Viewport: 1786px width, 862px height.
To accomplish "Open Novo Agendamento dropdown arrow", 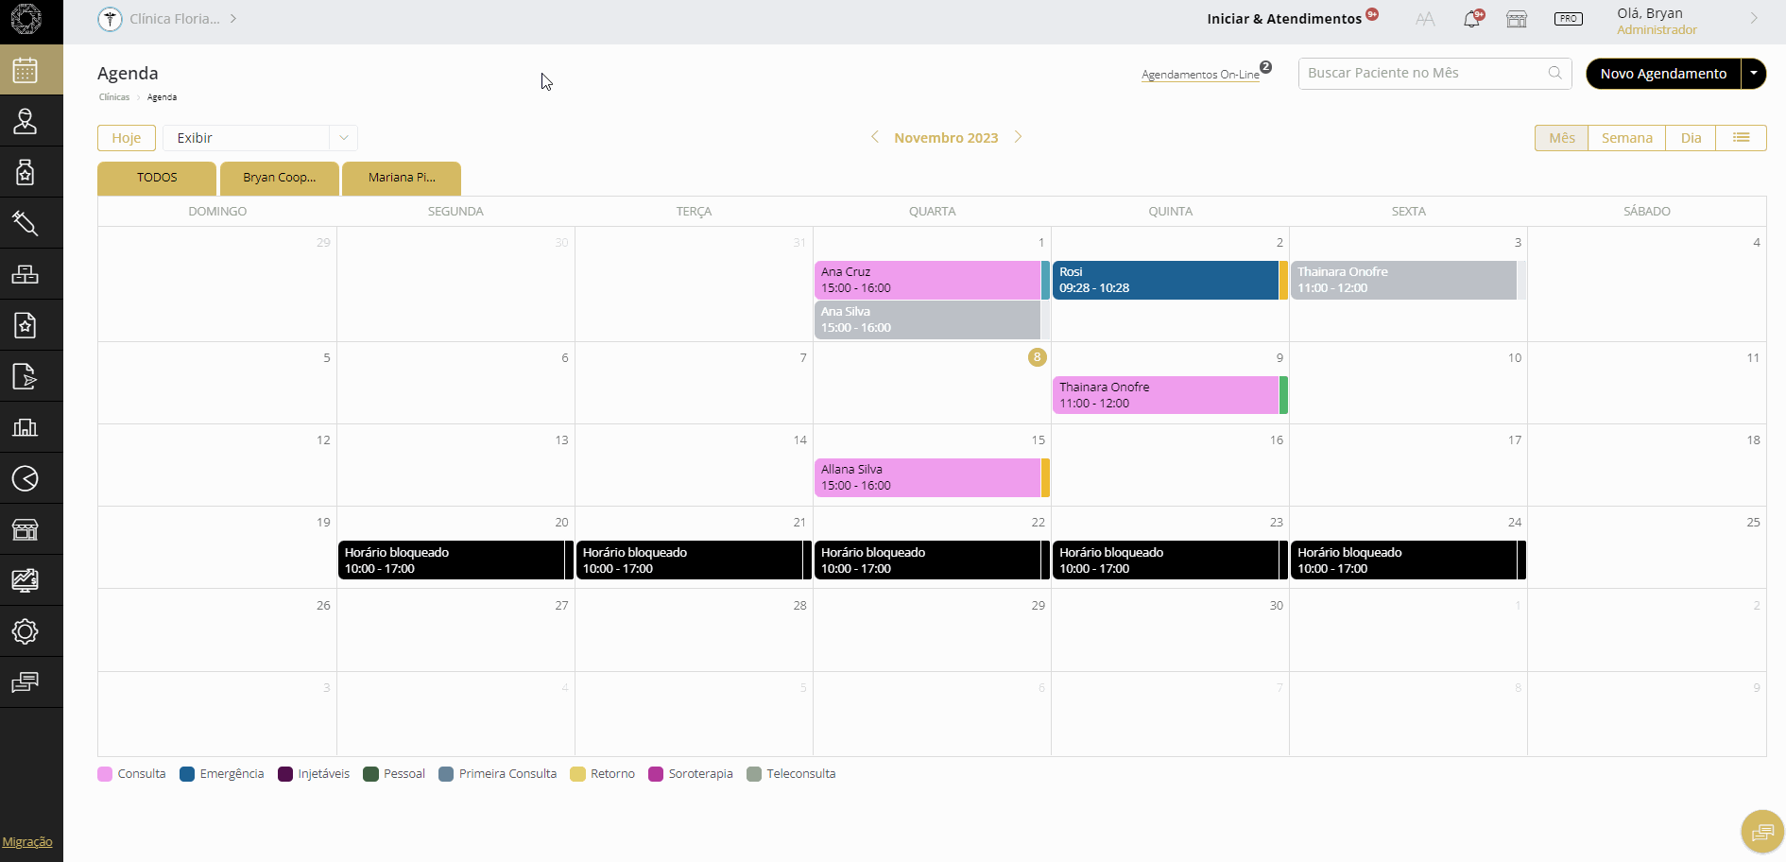I will click(x=1754, y=74).
